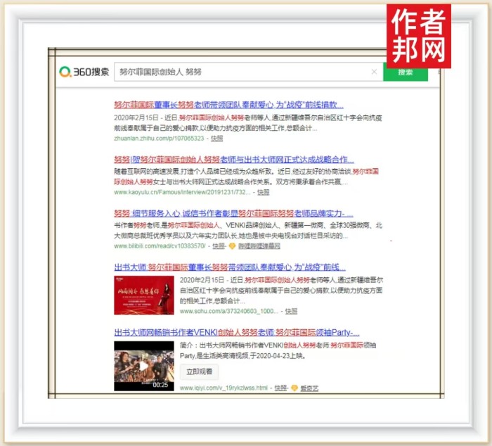Open result about 出书大师网 strategic cooperation

pyautogui.click(x=233, y=160)
